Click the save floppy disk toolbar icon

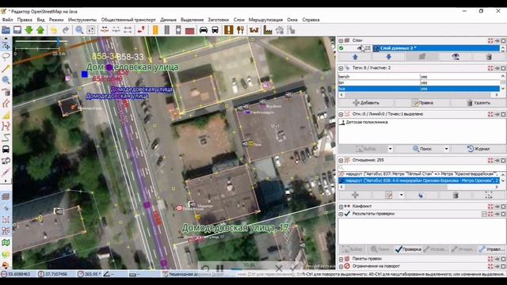tap(17, 30)
